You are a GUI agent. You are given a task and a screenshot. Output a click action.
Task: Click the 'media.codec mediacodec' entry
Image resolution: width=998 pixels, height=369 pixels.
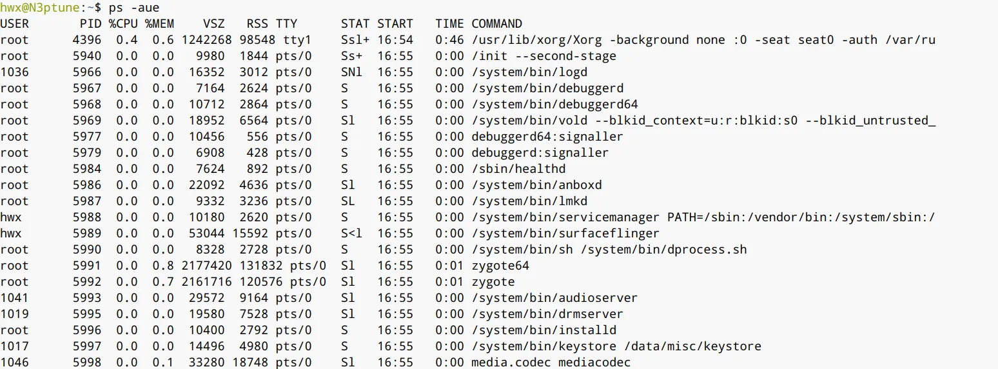[551, 363]
